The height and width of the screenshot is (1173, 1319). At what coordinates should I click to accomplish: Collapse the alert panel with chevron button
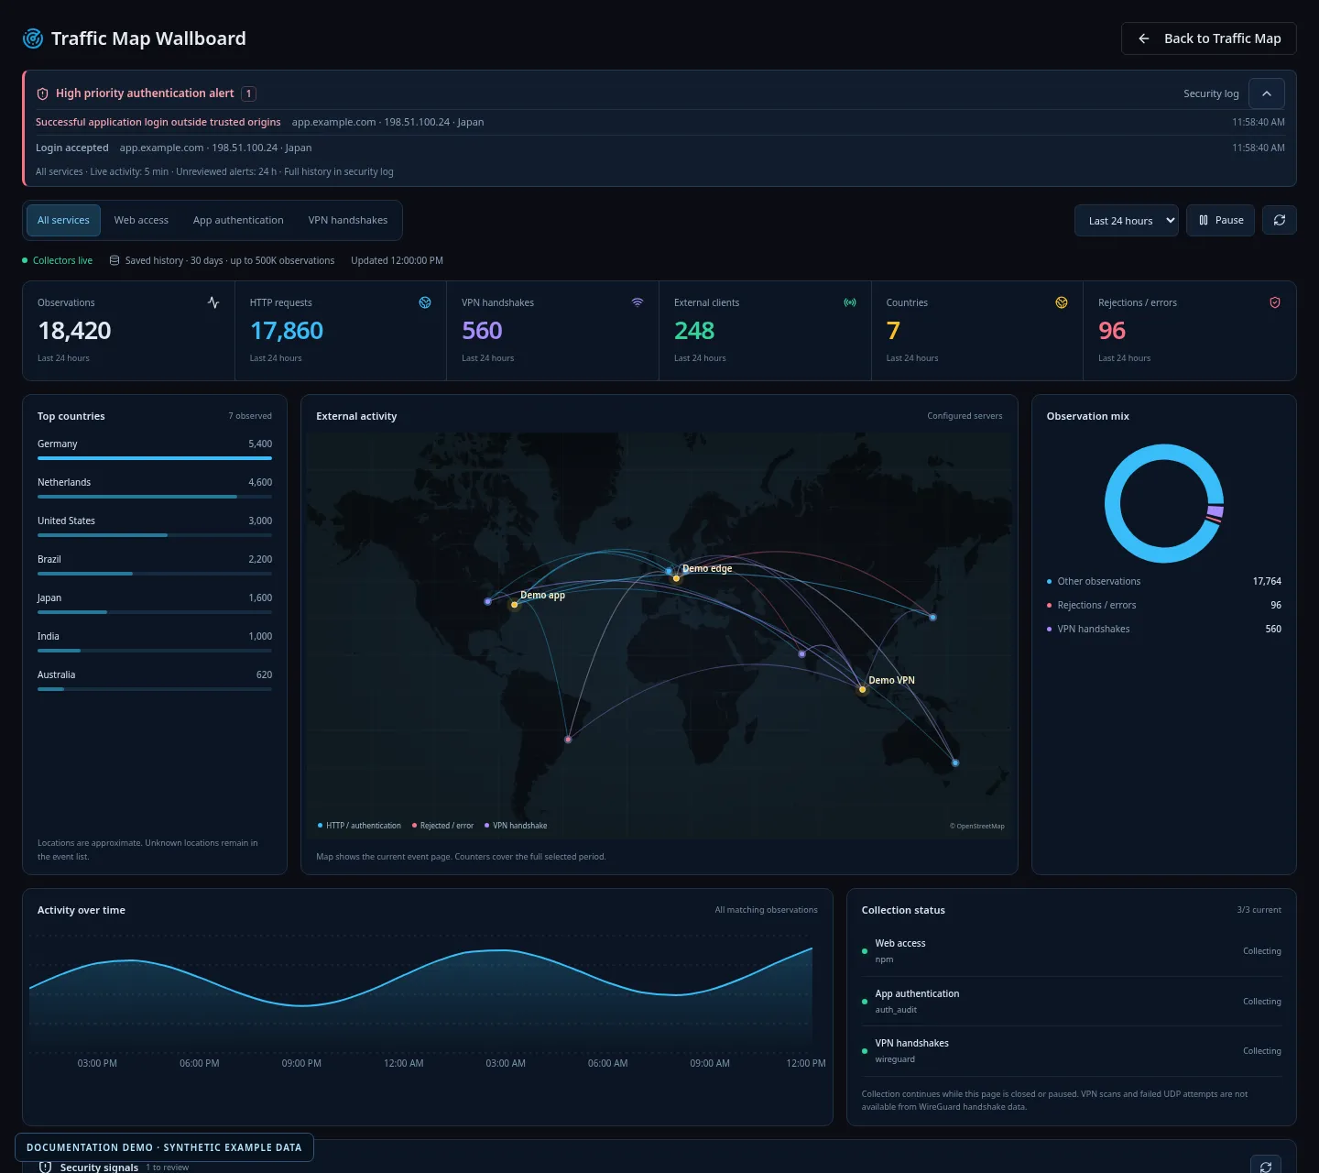[1267, 93]
